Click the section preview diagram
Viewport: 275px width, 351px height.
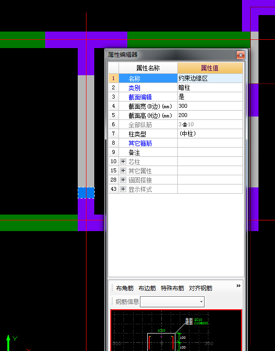coord(176,331)
